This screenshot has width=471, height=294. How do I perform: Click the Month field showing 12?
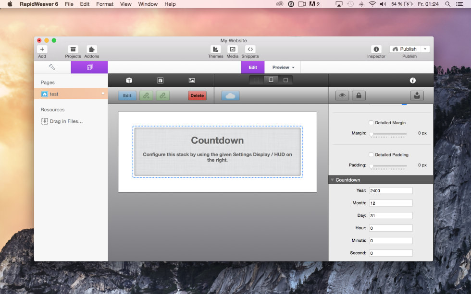click(x=391, y=203)
